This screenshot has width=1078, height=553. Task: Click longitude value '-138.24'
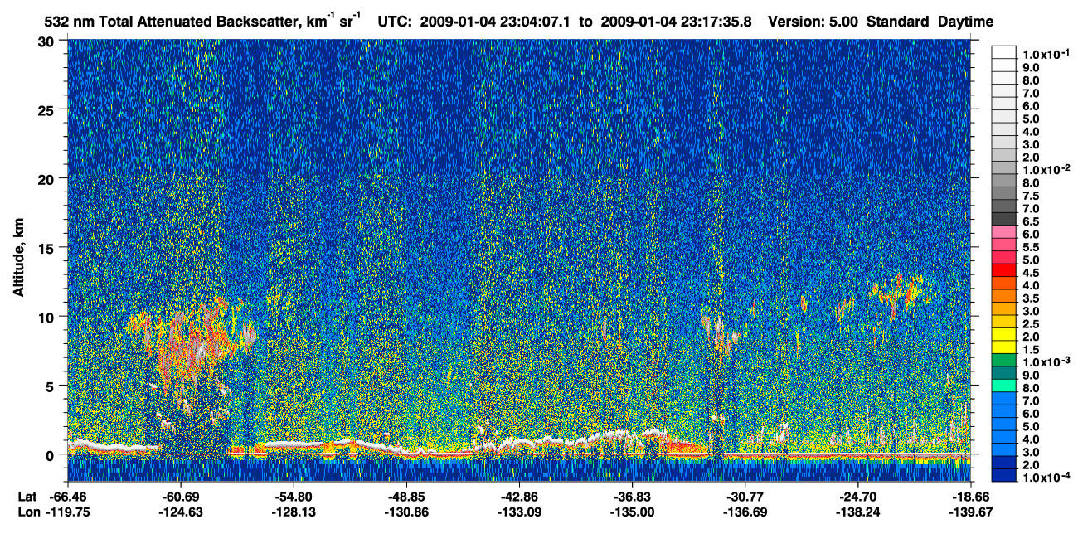[x=857, y=512]
